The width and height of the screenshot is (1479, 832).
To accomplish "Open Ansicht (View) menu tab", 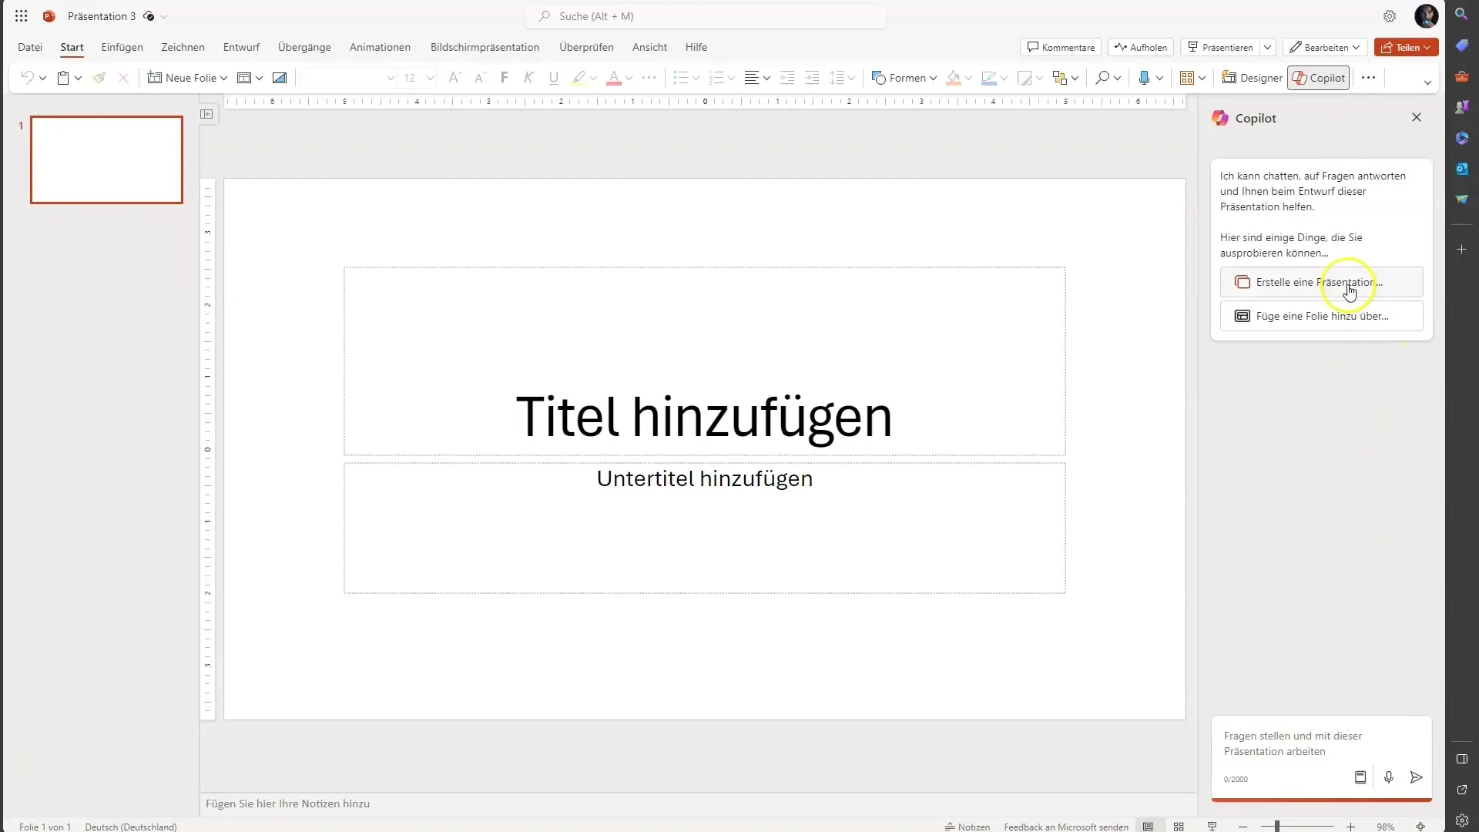I will pos(649,47).
